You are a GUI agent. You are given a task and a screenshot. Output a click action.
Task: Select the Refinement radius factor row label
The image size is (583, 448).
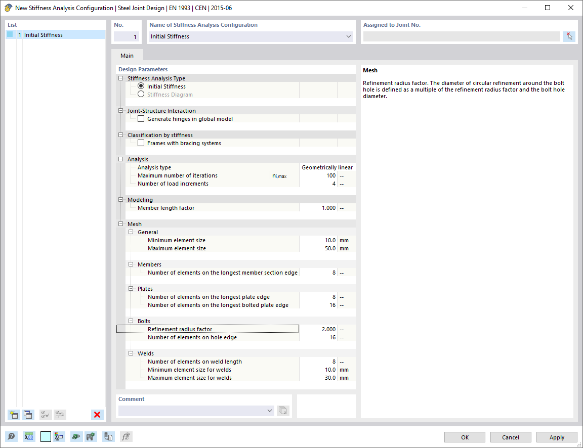pyautogui.click(x=180, y=329)
